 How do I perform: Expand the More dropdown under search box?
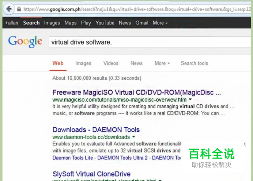click(162, 63)
